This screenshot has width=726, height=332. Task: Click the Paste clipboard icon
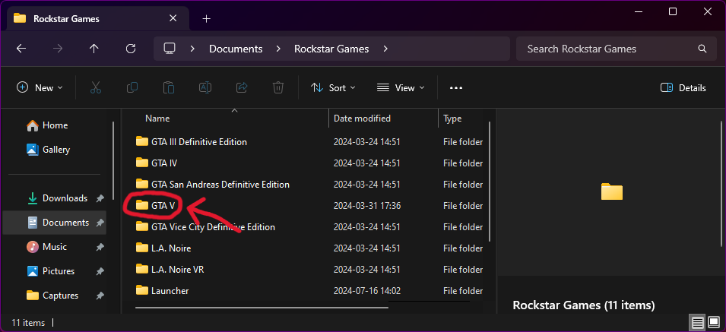169,87
